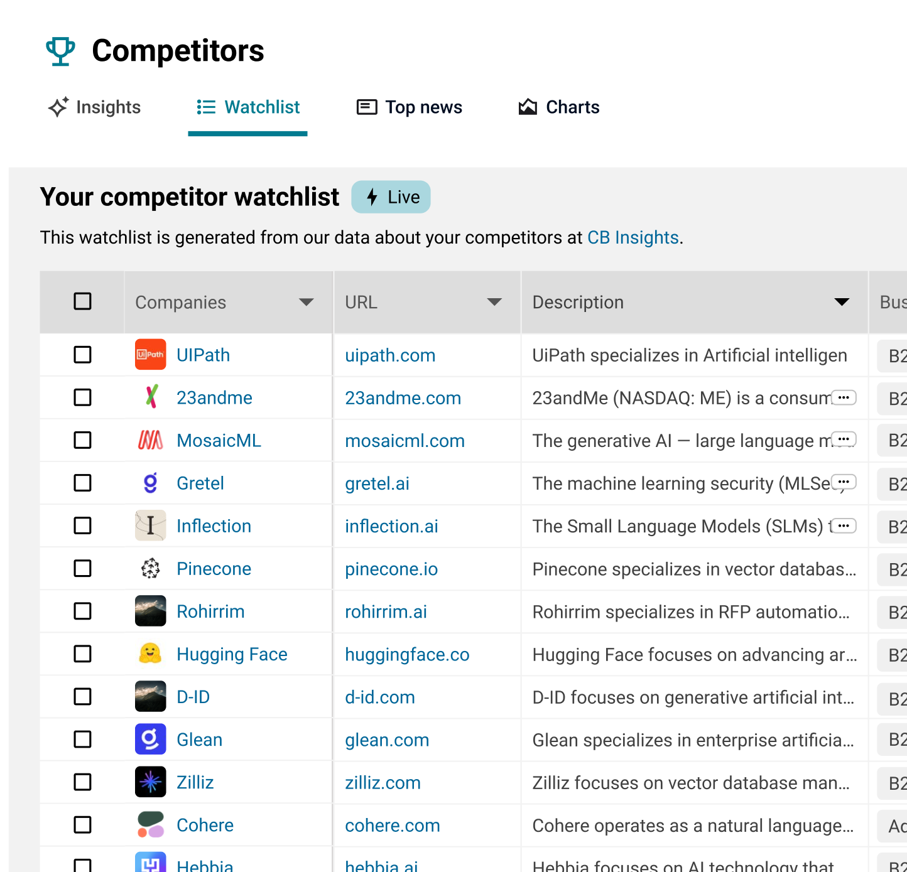
Task: Click the Cohere logo icon
Action: (x=151, y=824)
